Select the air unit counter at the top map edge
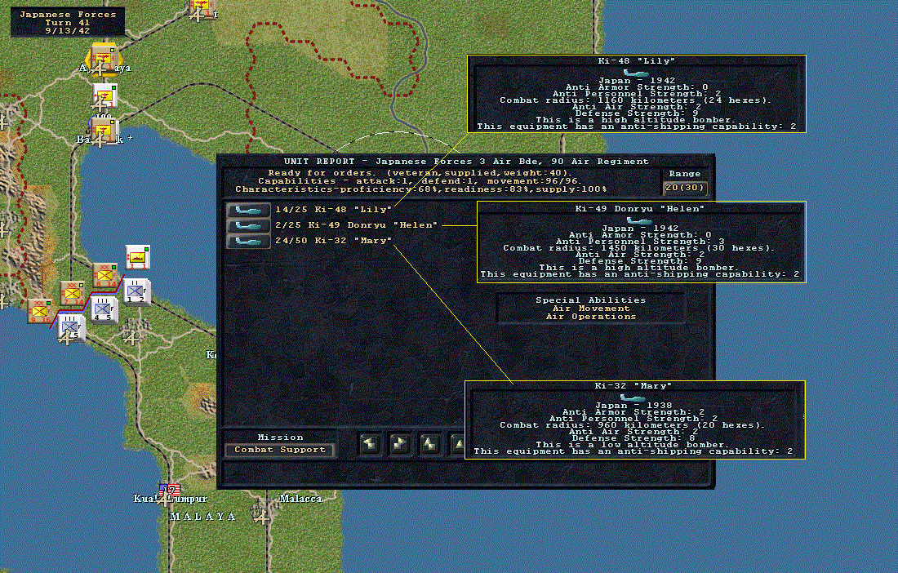The width and height of the screenshot is (898, 573). (201, 8)
